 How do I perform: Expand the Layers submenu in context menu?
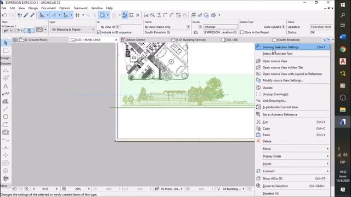292,164
